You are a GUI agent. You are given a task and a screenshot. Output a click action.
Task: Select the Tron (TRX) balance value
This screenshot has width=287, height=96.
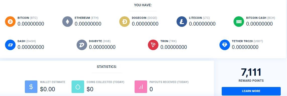[x=174, y=47]
